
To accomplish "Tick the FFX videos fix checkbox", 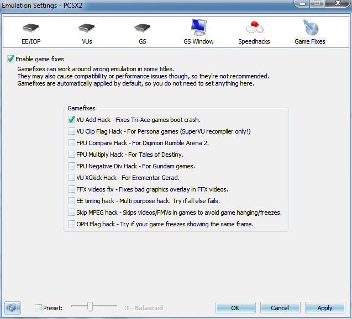I will [71, 189].
